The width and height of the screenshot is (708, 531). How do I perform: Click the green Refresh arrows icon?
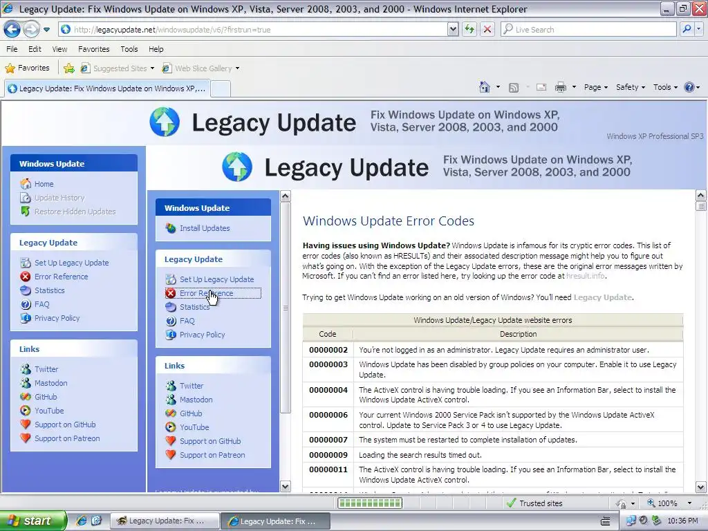(x=469, y=29)
